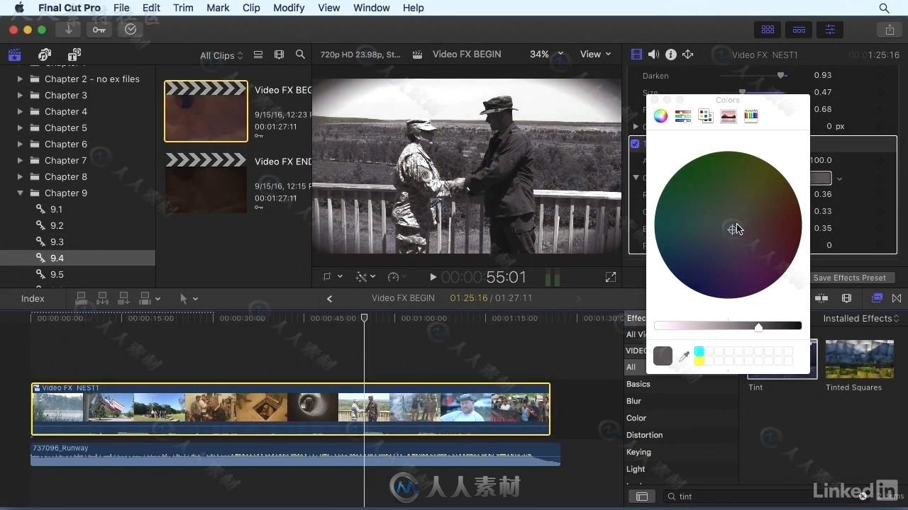Open Spotlight search in the menu bar
Screen dimensions: 908x510
click(x=884, y=8)
